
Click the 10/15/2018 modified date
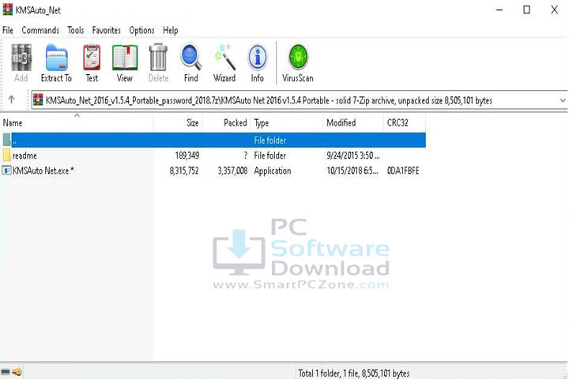(x=352, y=171)
